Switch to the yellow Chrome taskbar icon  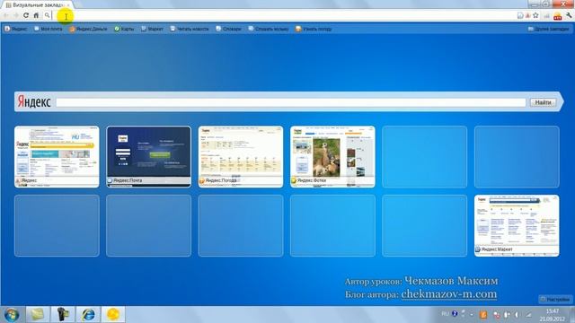(113, 314)
